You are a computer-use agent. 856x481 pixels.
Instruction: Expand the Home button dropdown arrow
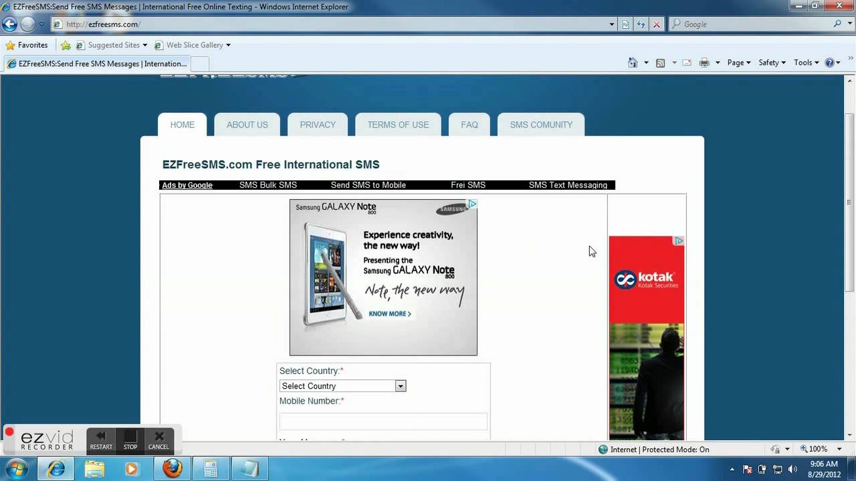[x=646, y=62]
